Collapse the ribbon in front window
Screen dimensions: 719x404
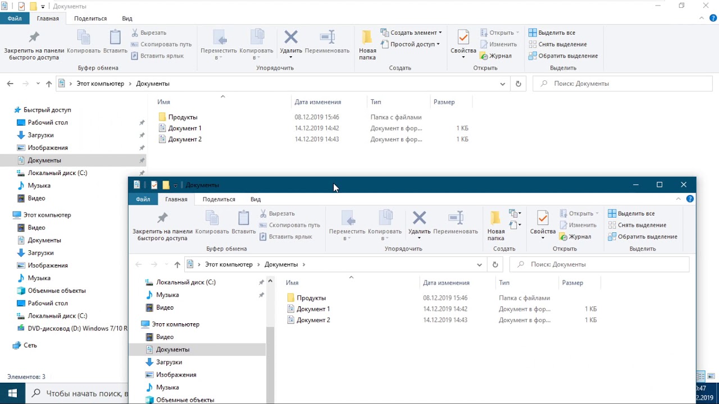pos(680,199)
